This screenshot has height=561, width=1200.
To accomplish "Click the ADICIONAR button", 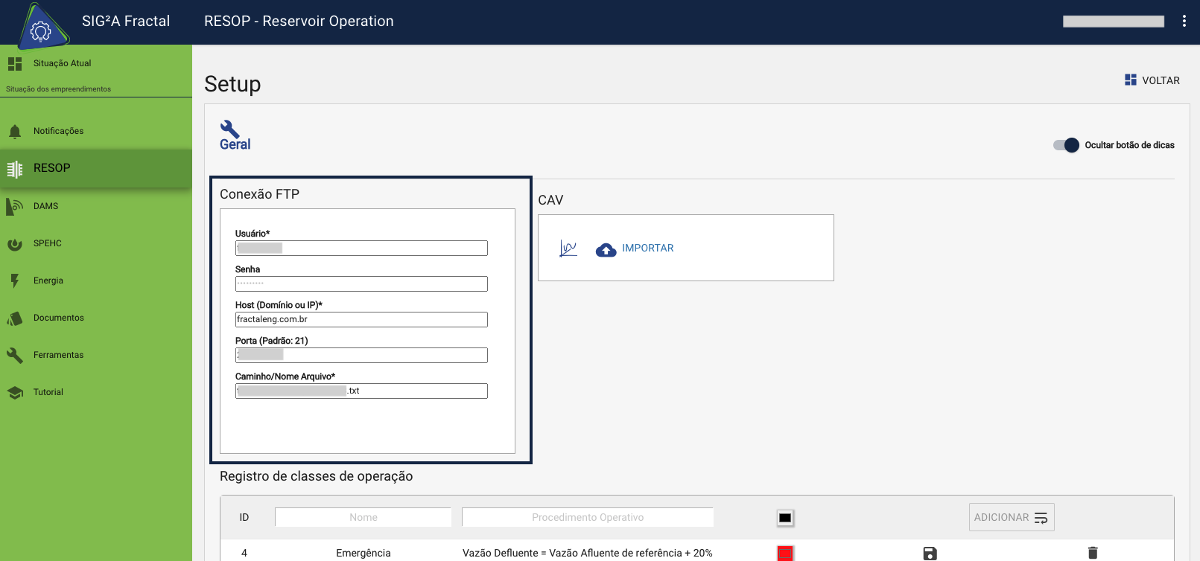I will (1011, 517).
